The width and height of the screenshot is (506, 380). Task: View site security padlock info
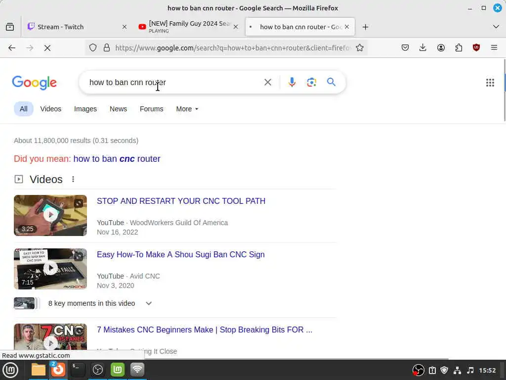coord(107,48)
